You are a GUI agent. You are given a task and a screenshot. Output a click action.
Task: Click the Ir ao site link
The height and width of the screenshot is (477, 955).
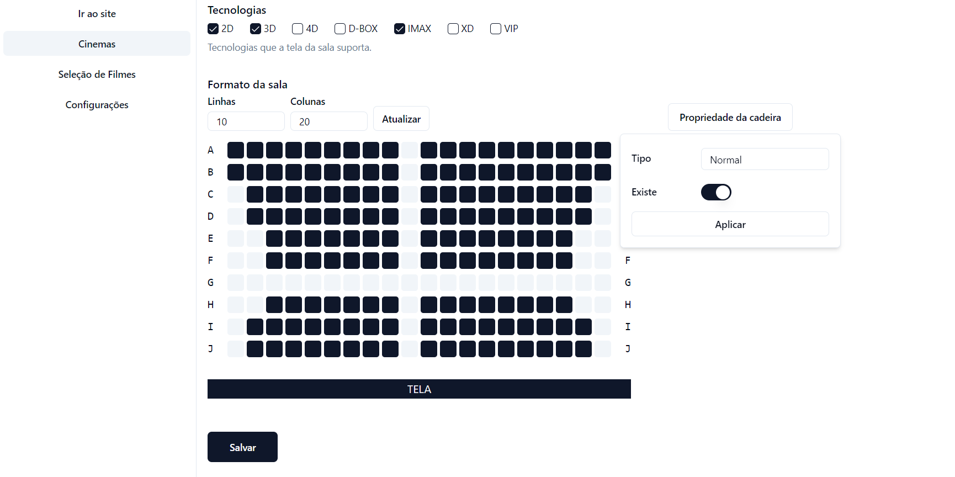(97, 14)
